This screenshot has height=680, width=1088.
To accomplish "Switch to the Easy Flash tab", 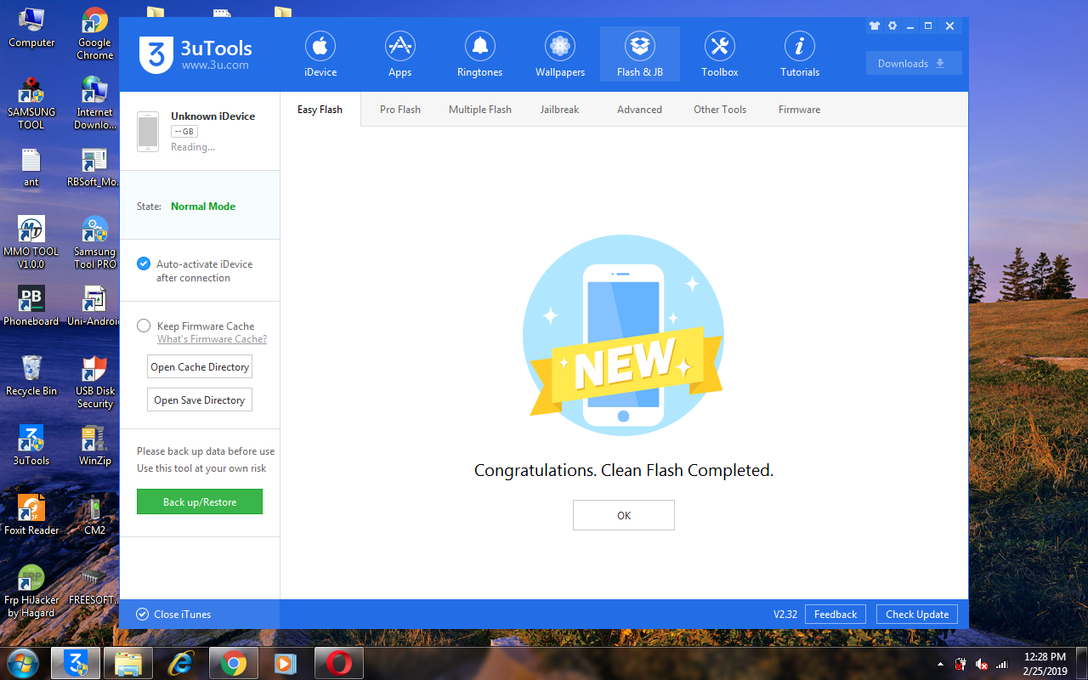I will pos(320,110).
